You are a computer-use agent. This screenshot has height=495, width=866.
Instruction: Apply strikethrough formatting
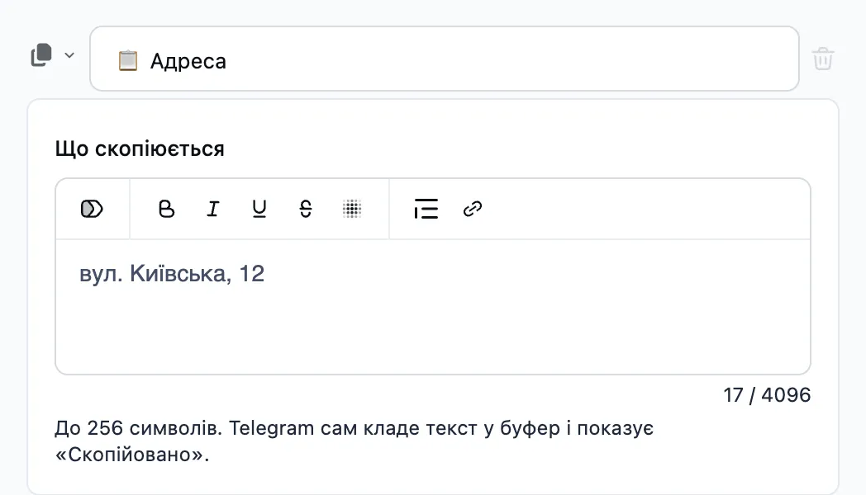coord(306,209)
